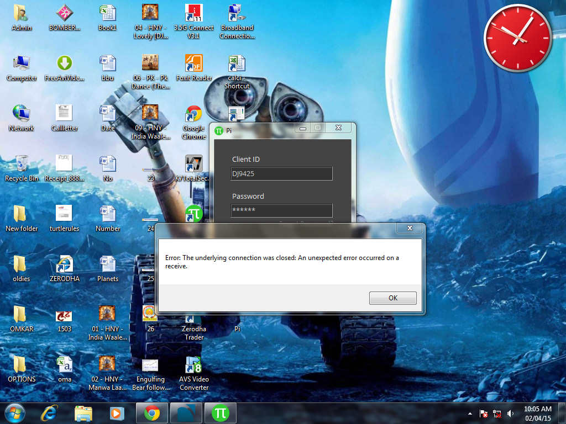The height and width of the screenshot is (424, 566).
Task: Select the 26 desktop icon
Action: [150, 319]
